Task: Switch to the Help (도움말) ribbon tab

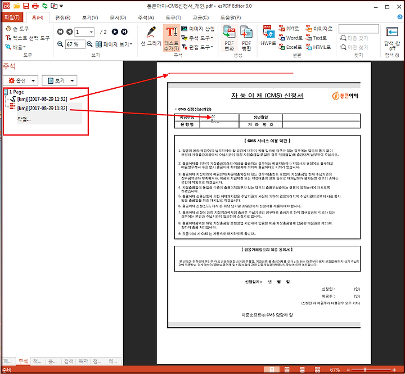Action: pos(231,17)
